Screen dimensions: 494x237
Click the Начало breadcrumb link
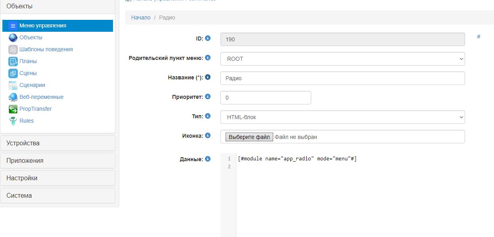coord(141,17)
